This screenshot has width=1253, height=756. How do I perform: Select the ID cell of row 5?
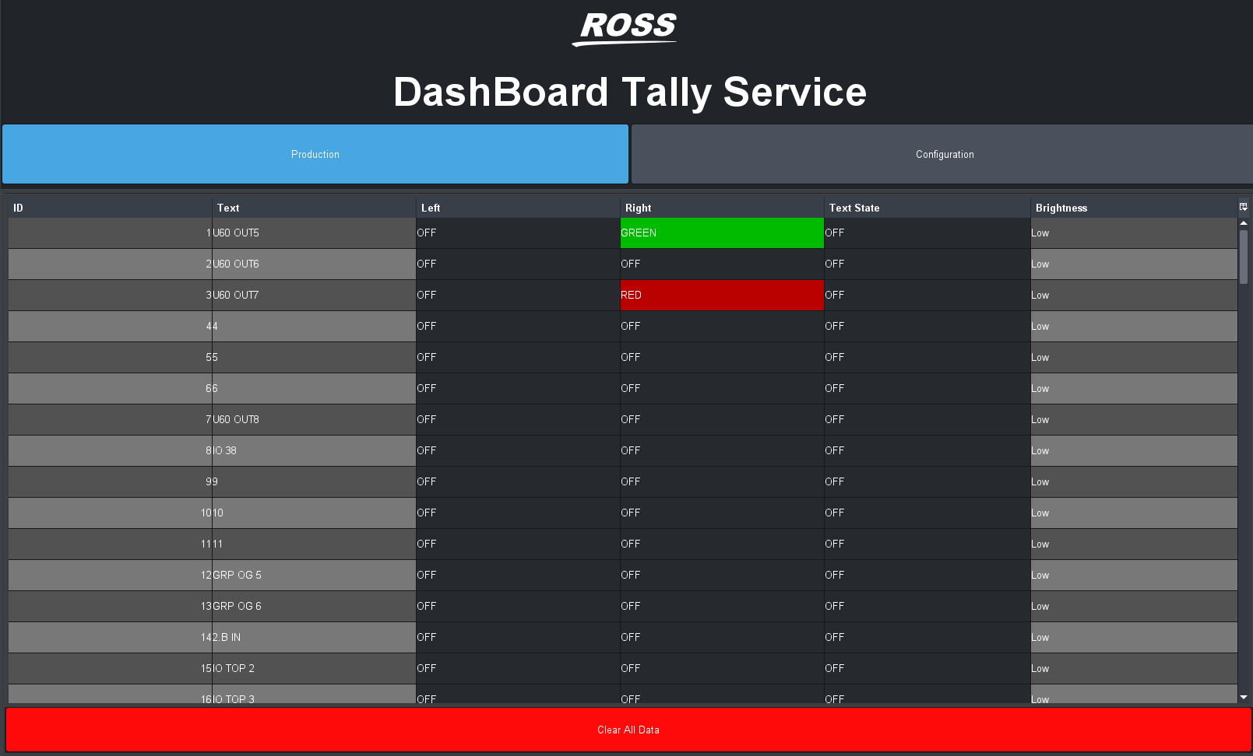(x=110, y=358)
